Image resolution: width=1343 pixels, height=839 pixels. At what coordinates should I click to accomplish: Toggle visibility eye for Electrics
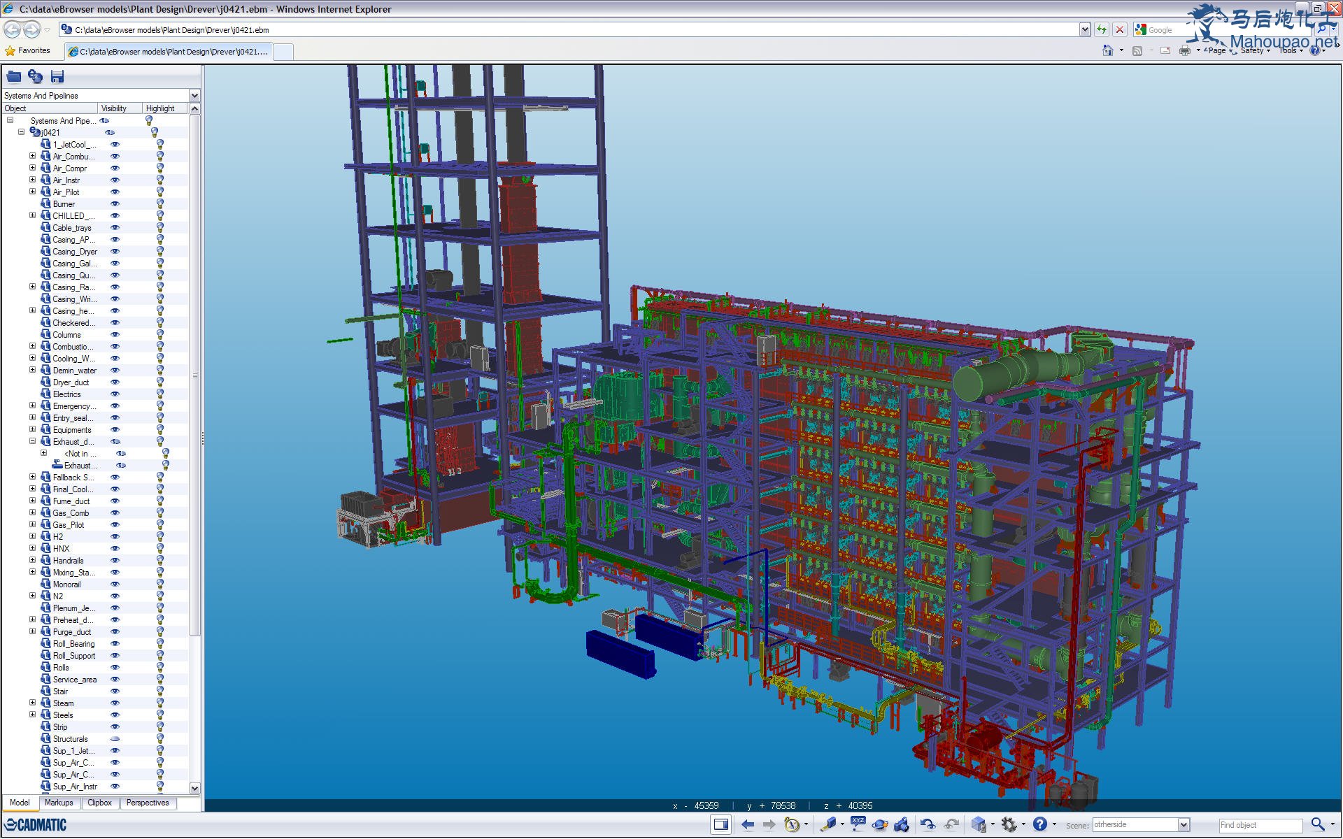(115, 394)
